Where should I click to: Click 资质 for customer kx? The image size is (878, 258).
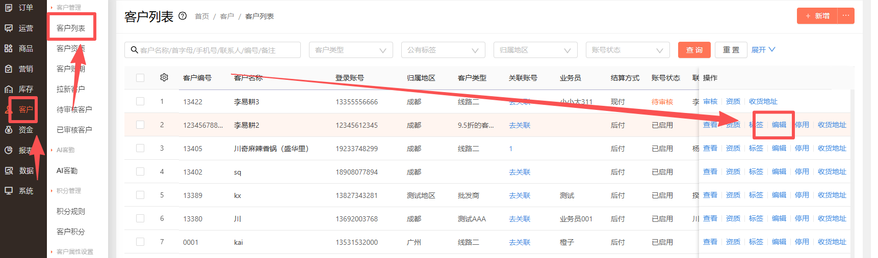[x=733, y=195]
